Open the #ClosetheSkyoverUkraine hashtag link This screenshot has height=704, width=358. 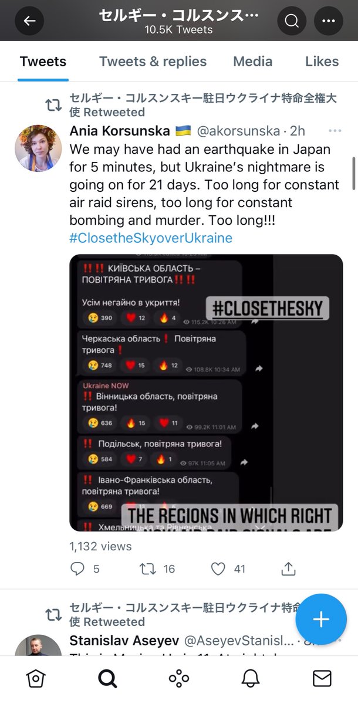[x=151, y=238]
